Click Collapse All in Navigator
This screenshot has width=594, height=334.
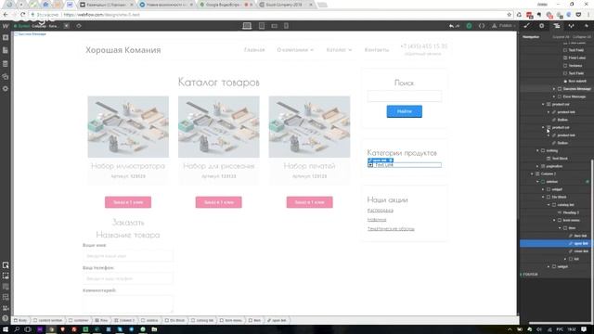tap(582, 37)
